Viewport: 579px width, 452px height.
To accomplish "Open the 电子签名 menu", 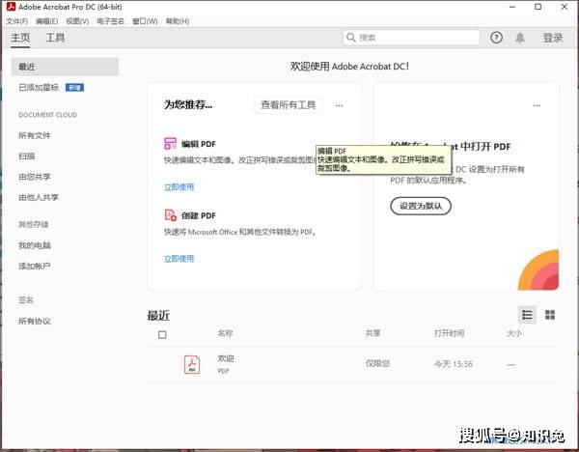I will pyautogui.click(x=110, y=20).
